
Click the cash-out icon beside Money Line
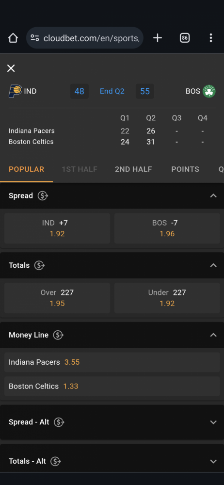pos(58,335)
